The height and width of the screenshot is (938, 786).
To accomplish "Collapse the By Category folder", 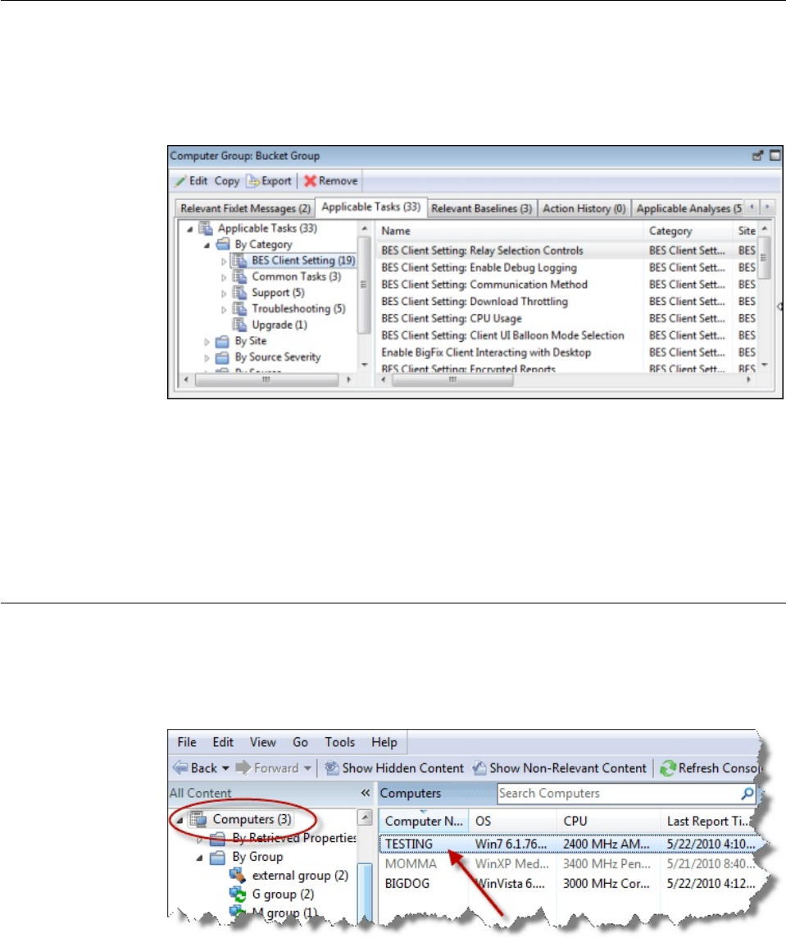I will tap(207, 245).
